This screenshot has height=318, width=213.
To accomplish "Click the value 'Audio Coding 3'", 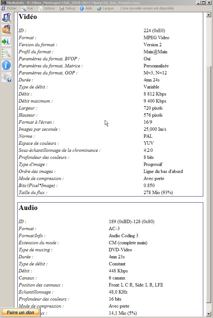I will coord(123,236).
